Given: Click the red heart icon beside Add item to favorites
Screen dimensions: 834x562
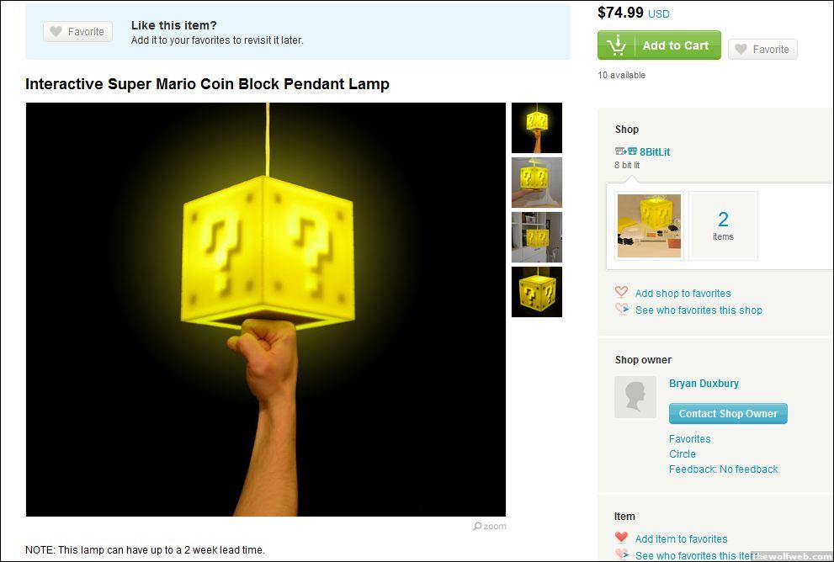Looking at the screenshot, I should (x=621, y=538).
